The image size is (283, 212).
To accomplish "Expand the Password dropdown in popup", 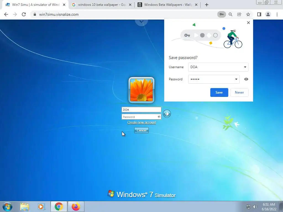I will pos(236,79).
